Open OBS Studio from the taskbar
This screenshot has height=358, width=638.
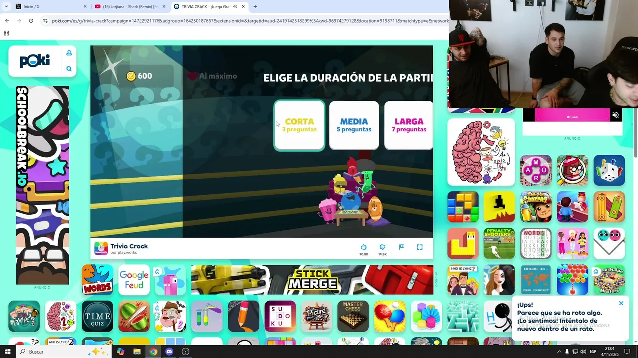coord(185,352)
